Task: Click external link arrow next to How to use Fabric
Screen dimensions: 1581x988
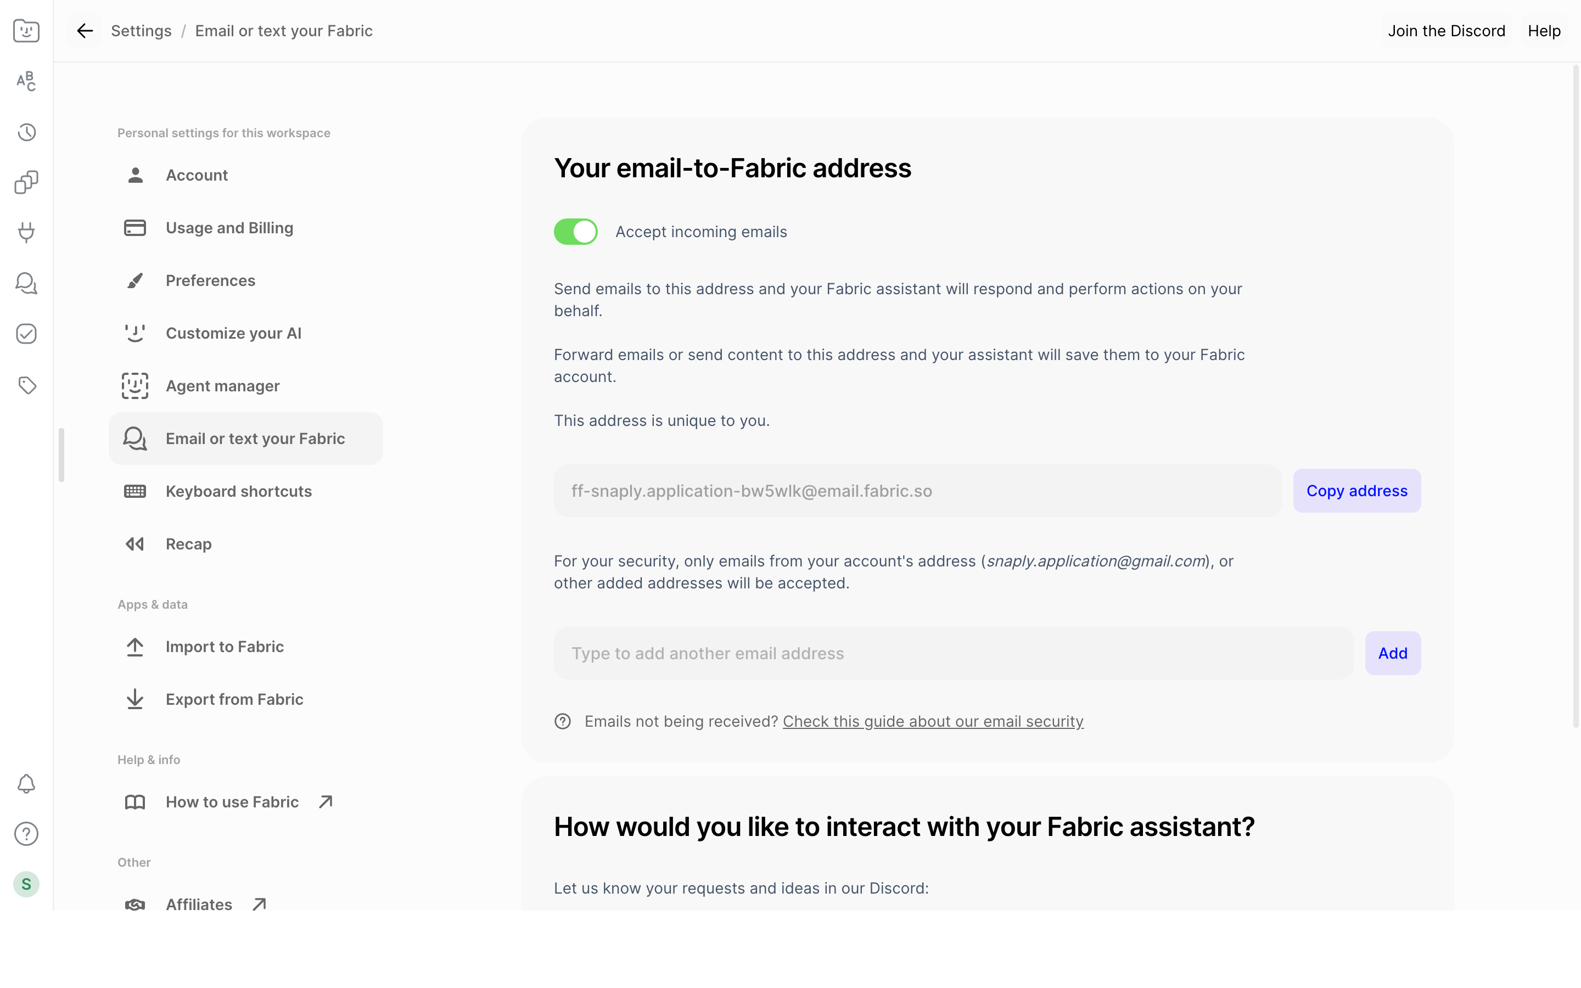Action: coord(326,802)
